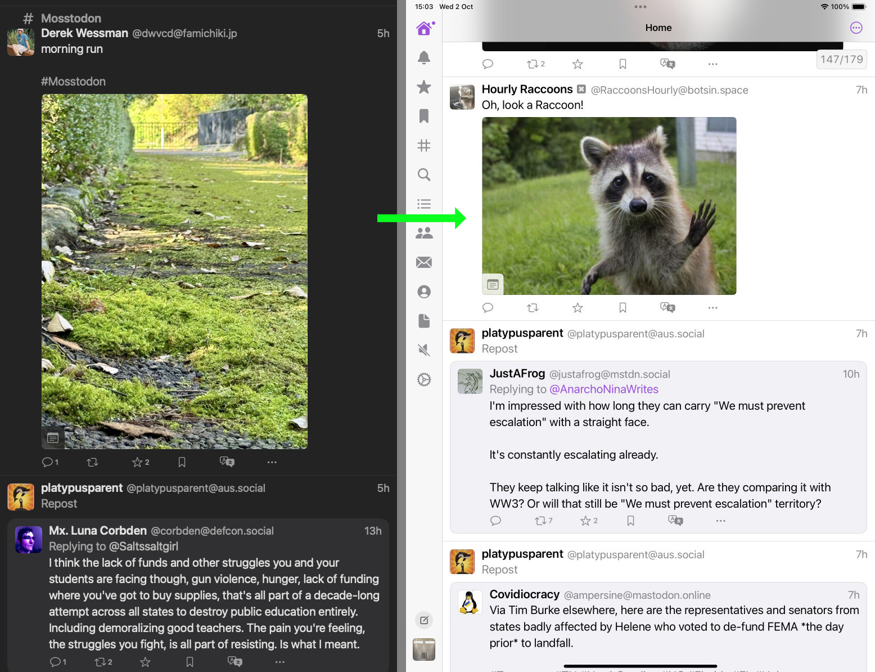
Task: Favorite the Hourly Raccoons post
Action: pyautogui.click(x=578, y=307)
